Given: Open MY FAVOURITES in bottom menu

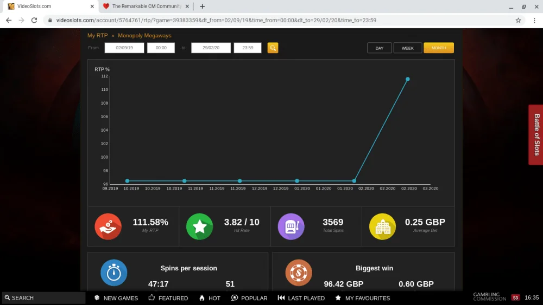Looking at the screenshot, I should coord(363,298).
